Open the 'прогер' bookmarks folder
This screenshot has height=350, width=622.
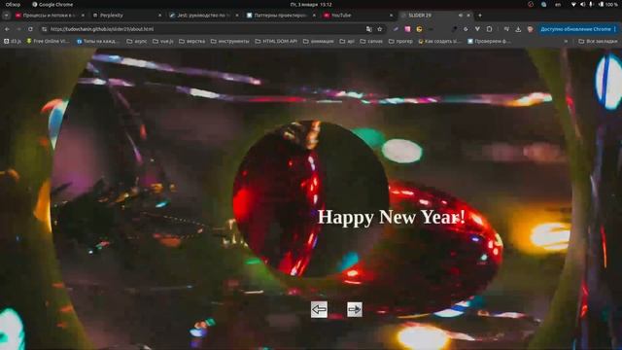(x=400, y=41)
